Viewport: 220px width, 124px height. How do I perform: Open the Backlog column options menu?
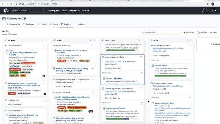pos(46,40)
